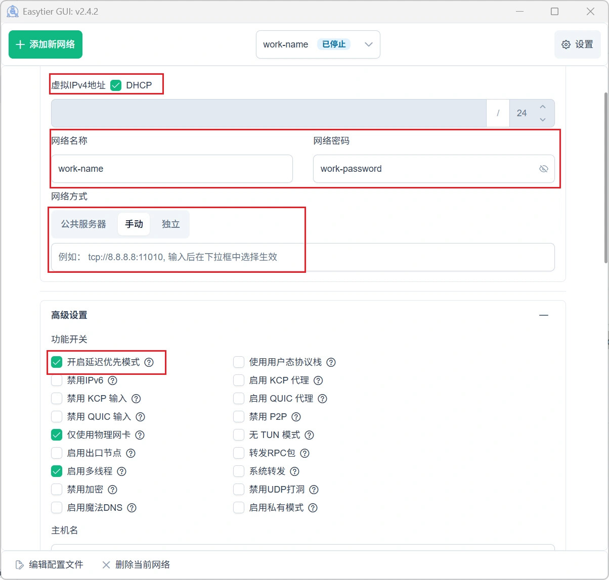Click the 添加新网络 button
This screenshot has height=580, width=609.
(46, 44)
